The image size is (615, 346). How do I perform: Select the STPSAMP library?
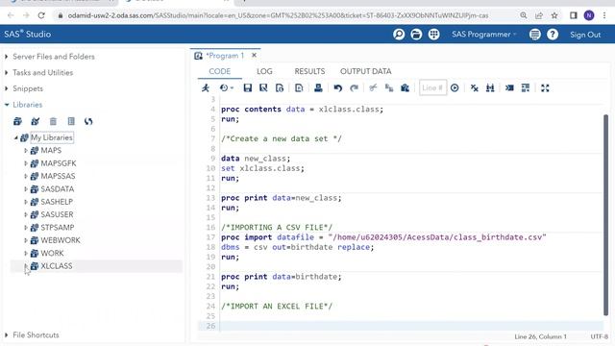coord(58,228)
